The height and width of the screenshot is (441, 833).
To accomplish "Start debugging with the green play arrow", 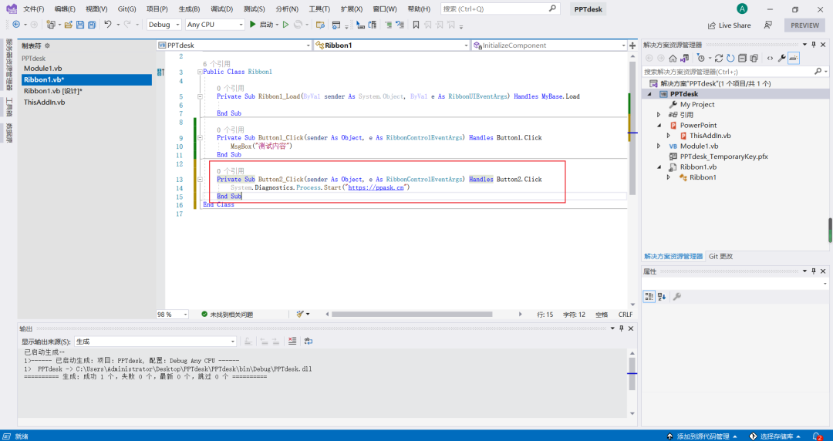I will point(253,25).
